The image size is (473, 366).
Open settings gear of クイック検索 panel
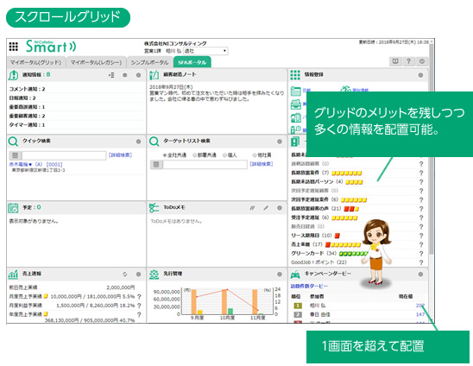click(x=138, y=142)
